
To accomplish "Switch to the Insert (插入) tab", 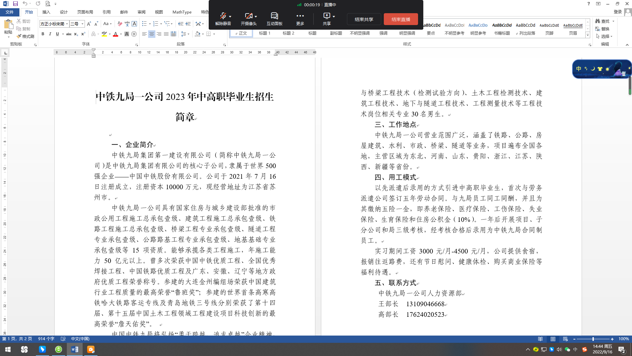I will [x=46, y=12].
